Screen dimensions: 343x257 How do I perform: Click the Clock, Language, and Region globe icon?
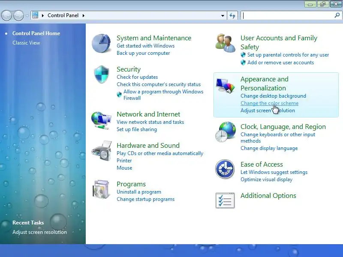(226, 132)
